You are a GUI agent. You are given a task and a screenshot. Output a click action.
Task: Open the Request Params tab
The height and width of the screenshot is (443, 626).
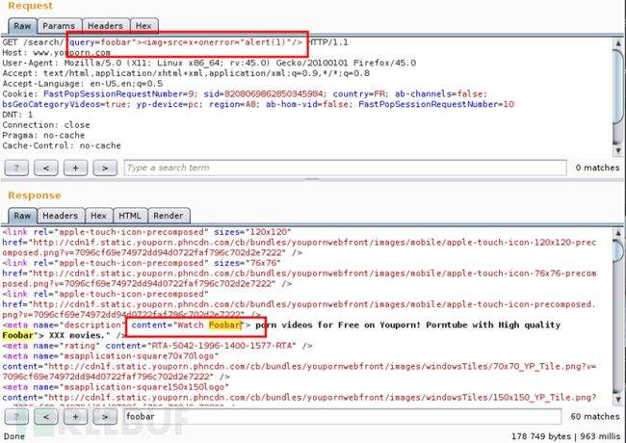point(59,26)
